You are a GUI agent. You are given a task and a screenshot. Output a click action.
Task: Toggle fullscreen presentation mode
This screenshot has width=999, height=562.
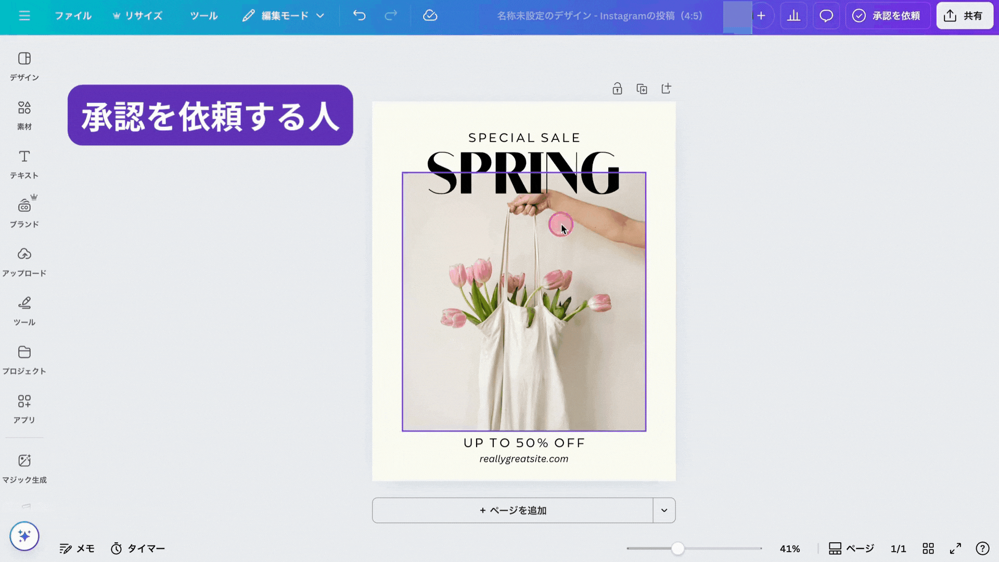[955, 548]
